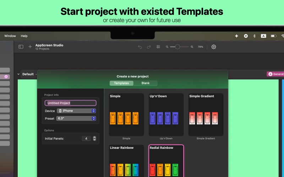Check the battery status icon
The height and width of the screenshot is (177, 284).
coord(273,36)
